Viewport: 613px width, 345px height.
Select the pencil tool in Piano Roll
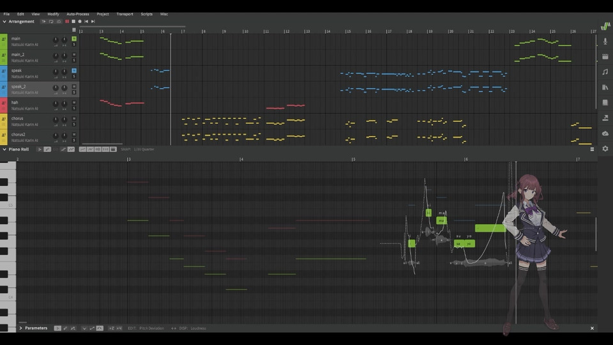pos(47,149)
